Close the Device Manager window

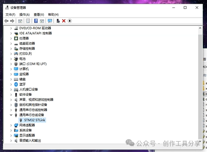tap(197, 8)
